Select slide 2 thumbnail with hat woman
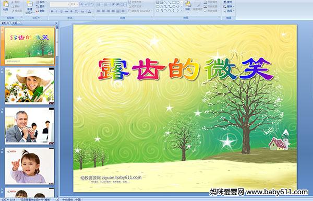The width and height of the screenshot is (313, 201). pyautogui.click(x=29, y=86)
